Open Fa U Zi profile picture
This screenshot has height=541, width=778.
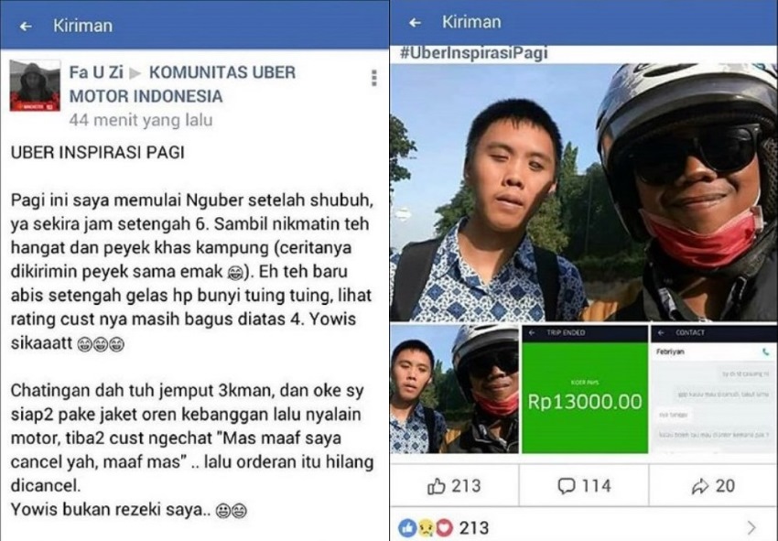(x=35, y=85)
